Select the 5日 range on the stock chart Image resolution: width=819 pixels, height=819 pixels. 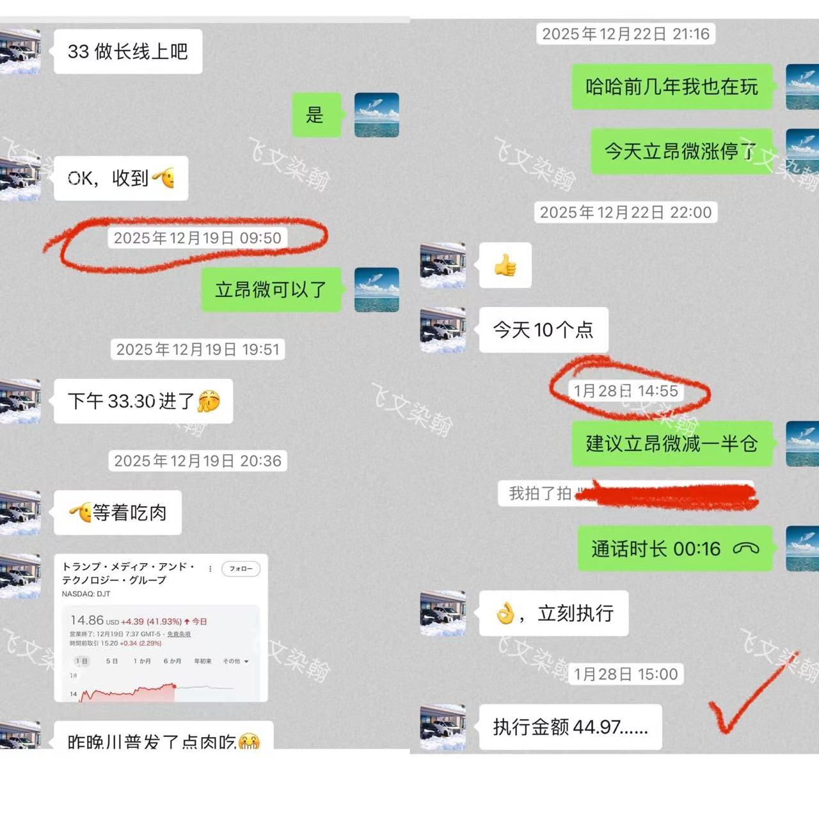pyautogui.click(x=112, y=661)
